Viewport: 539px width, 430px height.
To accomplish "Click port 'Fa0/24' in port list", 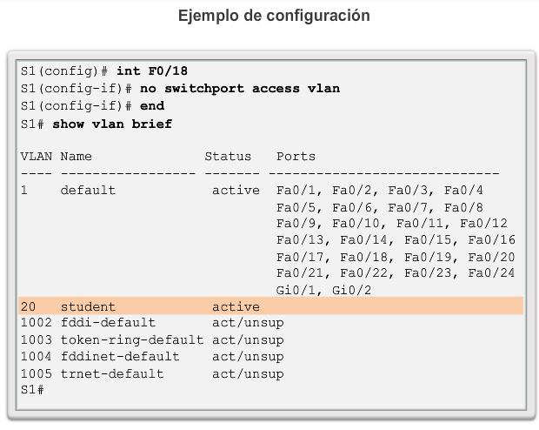I will coord(491,273).
